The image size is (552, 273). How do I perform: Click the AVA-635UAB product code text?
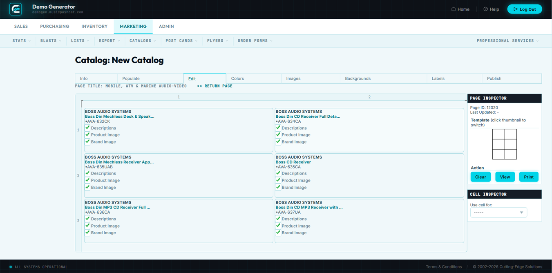(99, 167)
